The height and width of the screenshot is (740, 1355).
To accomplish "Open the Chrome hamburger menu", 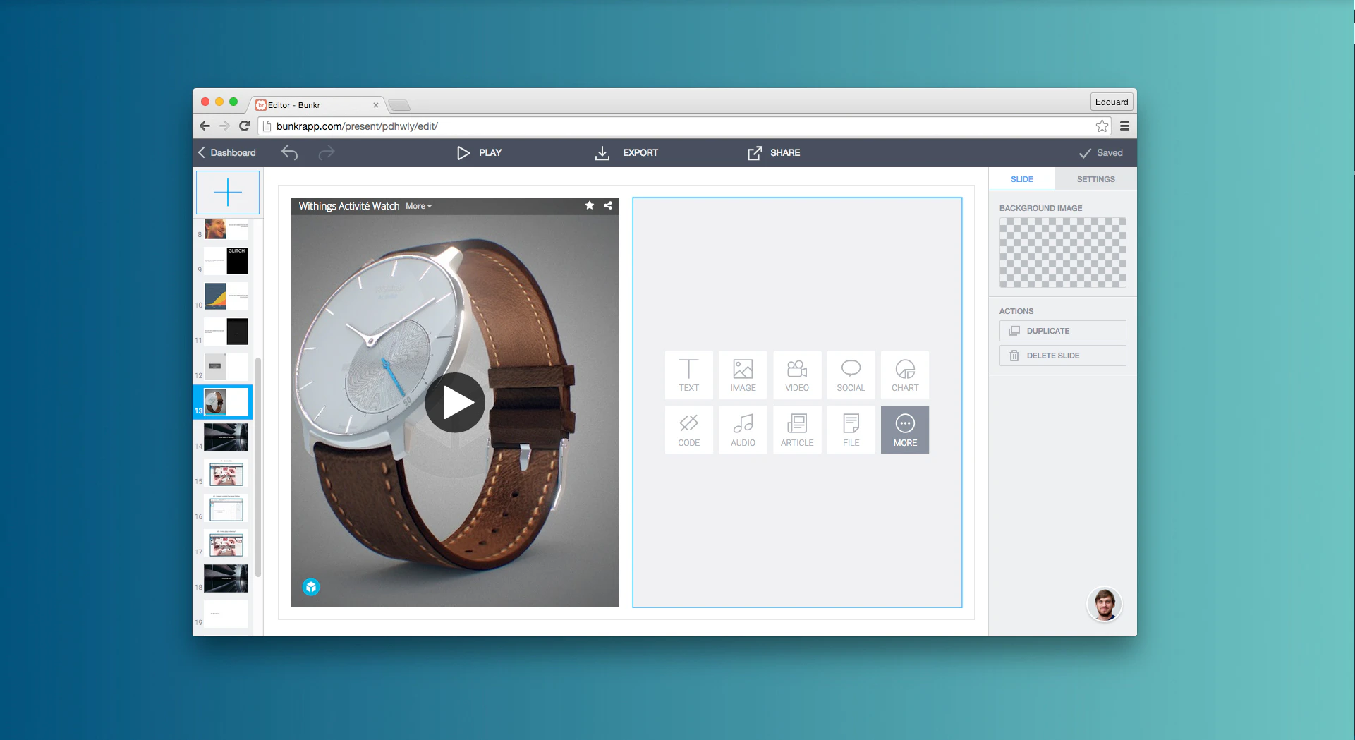I will (1124, 126).
